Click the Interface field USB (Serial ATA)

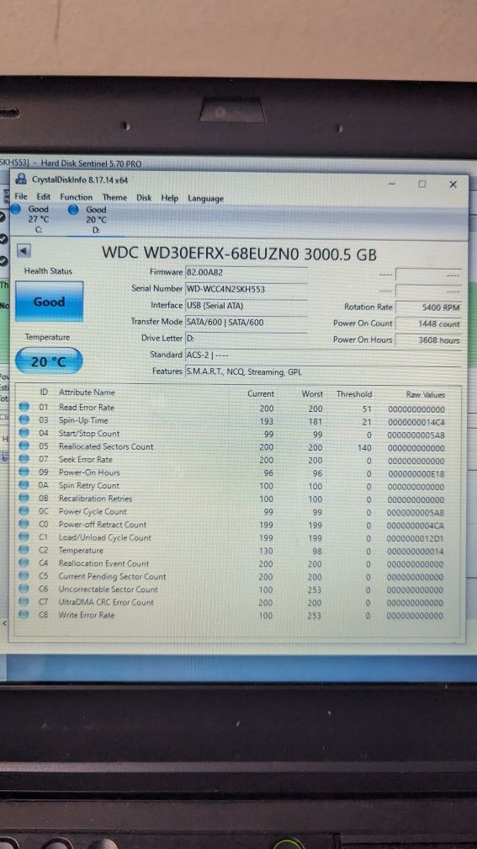(x=246, y=306)
